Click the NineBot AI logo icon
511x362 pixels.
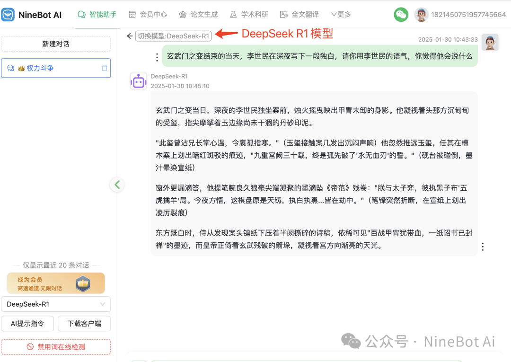[8, 15]
